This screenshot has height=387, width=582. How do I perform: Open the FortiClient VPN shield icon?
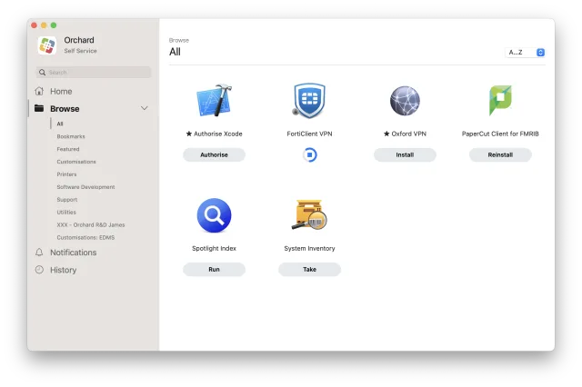click(309, 101)
